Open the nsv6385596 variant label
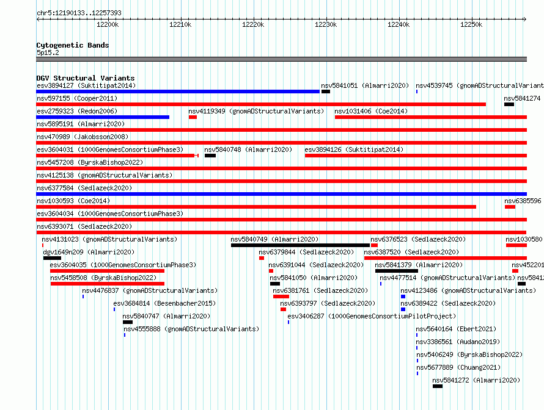The image size is (544, 410). 523,201
